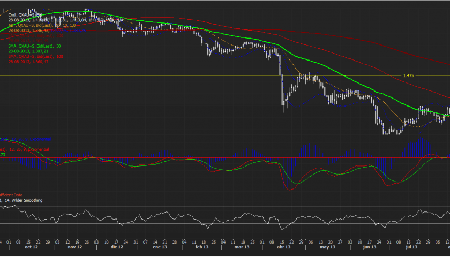
Task: Click the 'jul 13' month axis label
Action: click(412, 247)
